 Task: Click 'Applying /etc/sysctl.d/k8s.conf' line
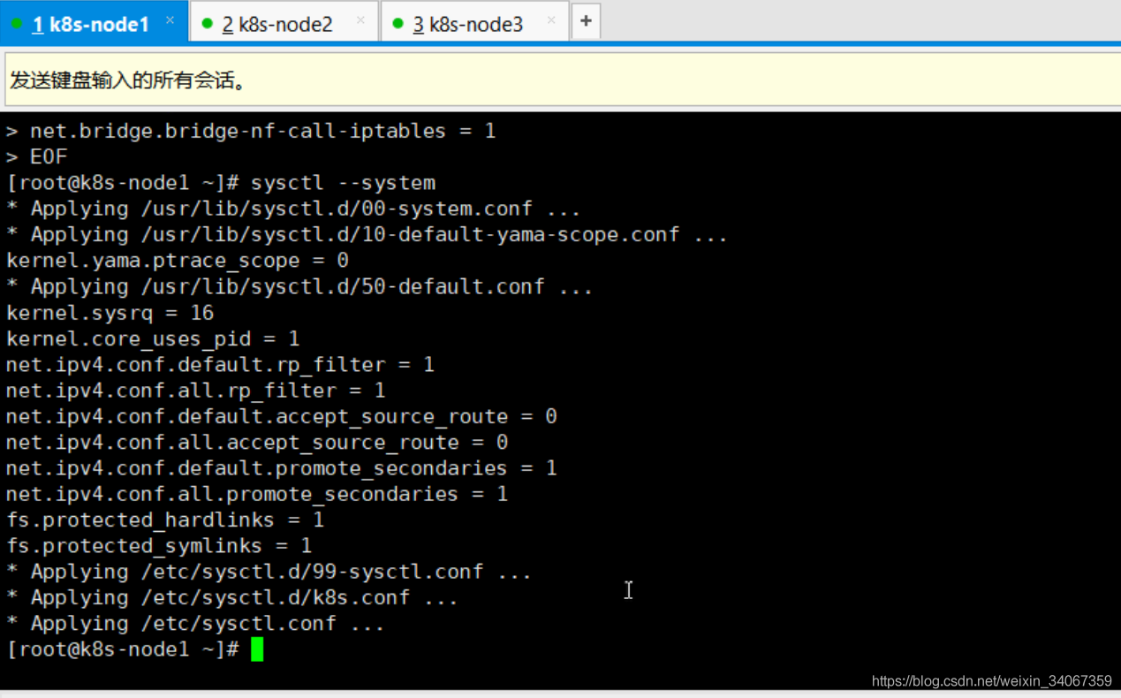[x=232, y=598]
